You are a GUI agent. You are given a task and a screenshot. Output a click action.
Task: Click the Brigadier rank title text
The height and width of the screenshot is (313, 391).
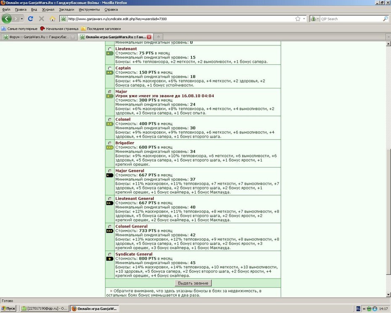125,143
